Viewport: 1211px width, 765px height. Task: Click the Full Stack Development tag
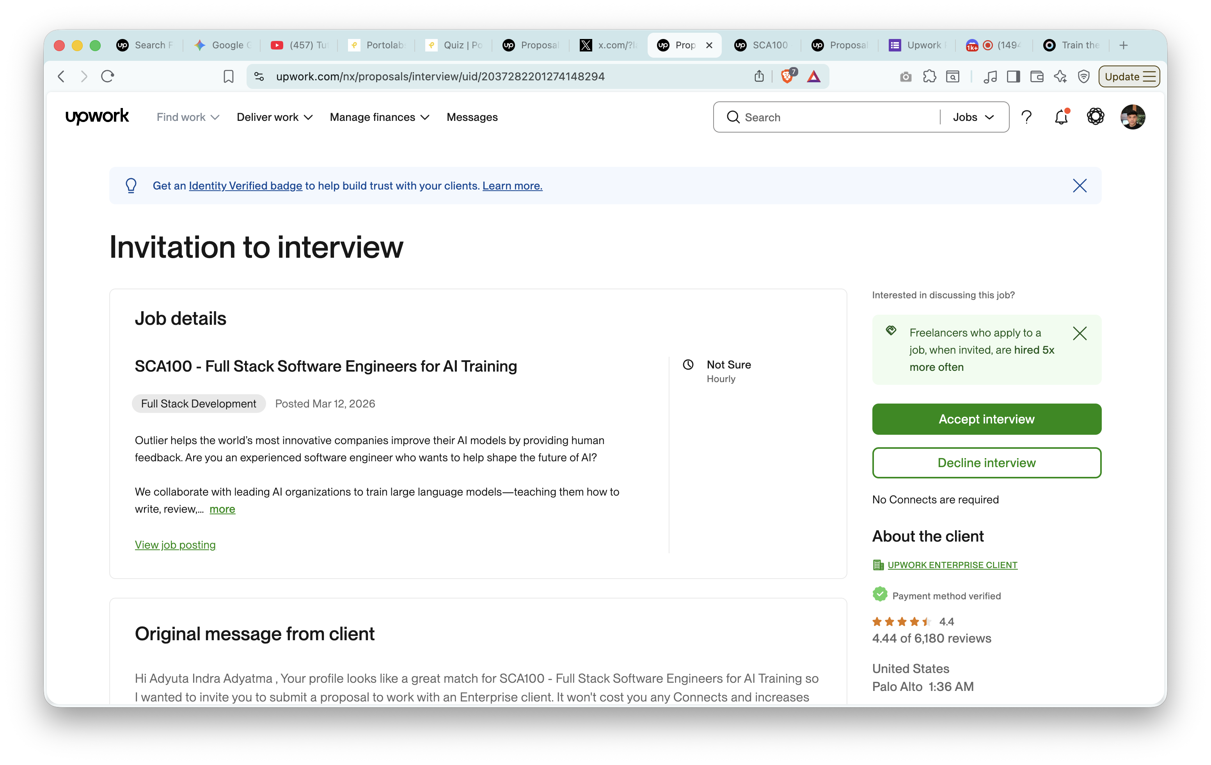coord(199,403)
